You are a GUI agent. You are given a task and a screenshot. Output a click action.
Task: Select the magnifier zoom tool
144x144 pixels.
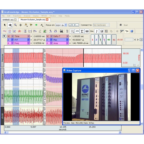(16, 25)
